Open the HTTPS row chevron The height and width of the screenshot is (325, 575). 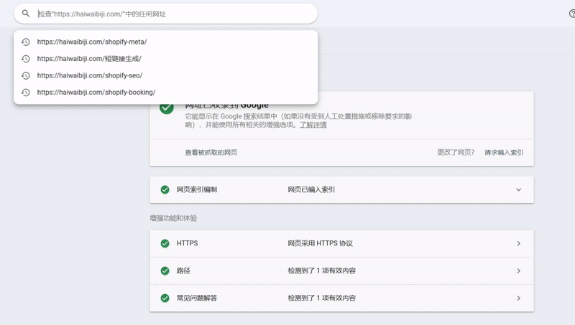[518, 243]
